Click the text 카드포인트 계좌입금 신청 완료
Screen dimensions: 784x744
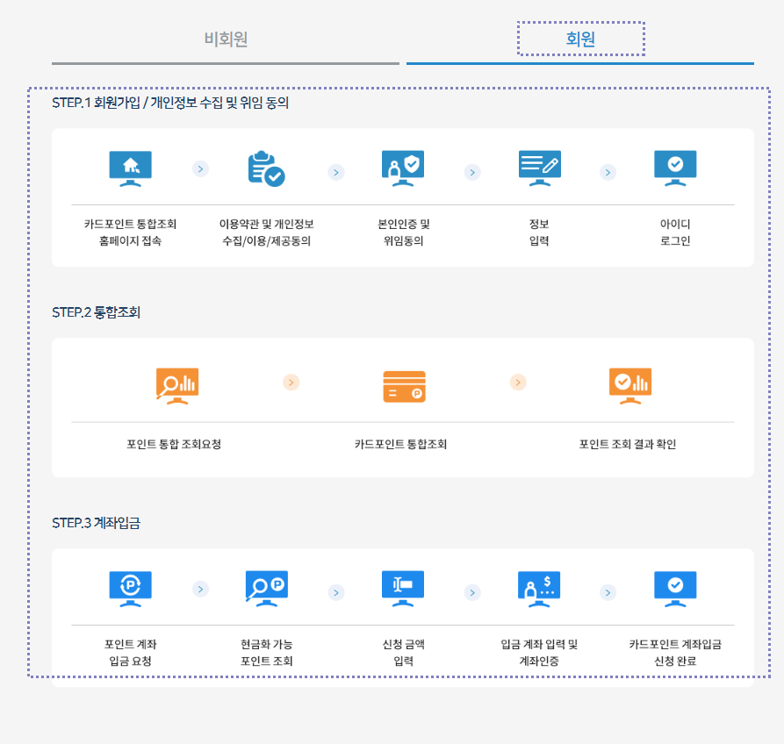pyautogui.click(x=675, y=653)
